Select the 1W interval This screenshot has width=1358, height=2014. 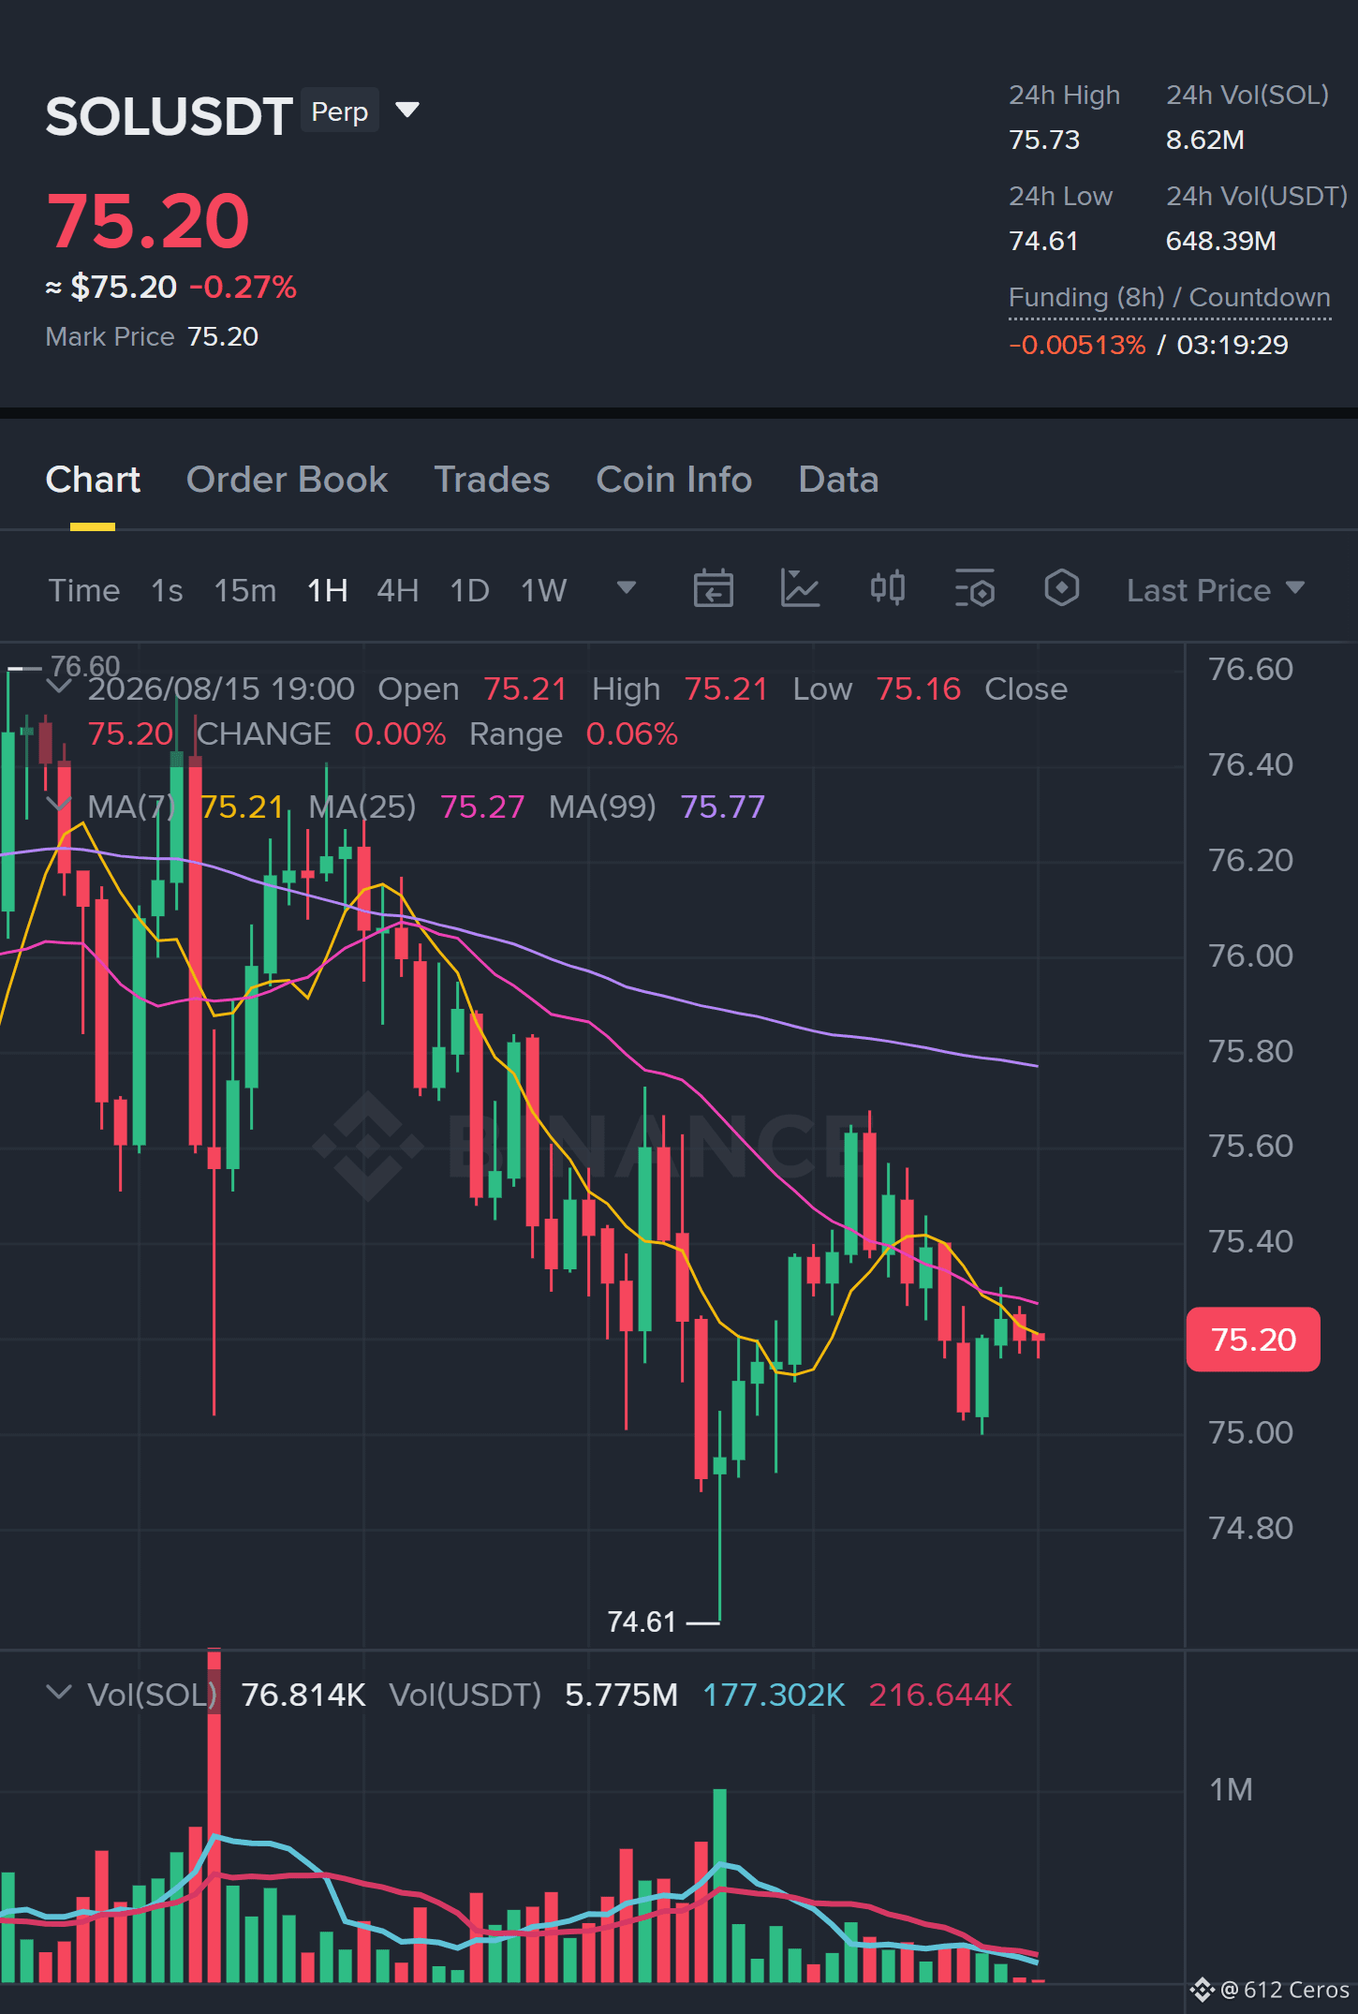tap(544, 590)
